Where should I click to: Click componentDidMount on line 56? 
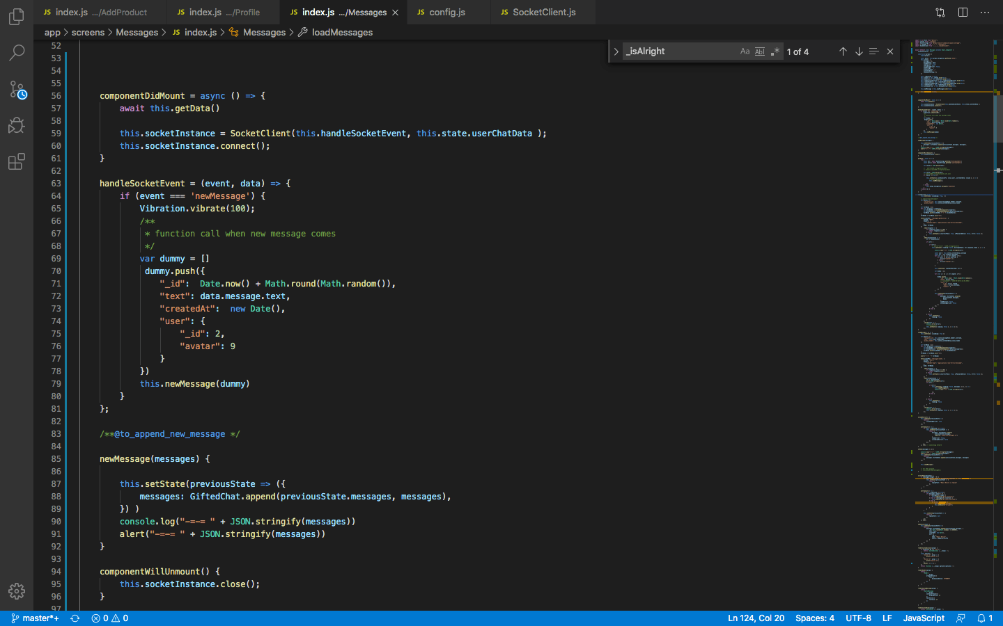142,96
